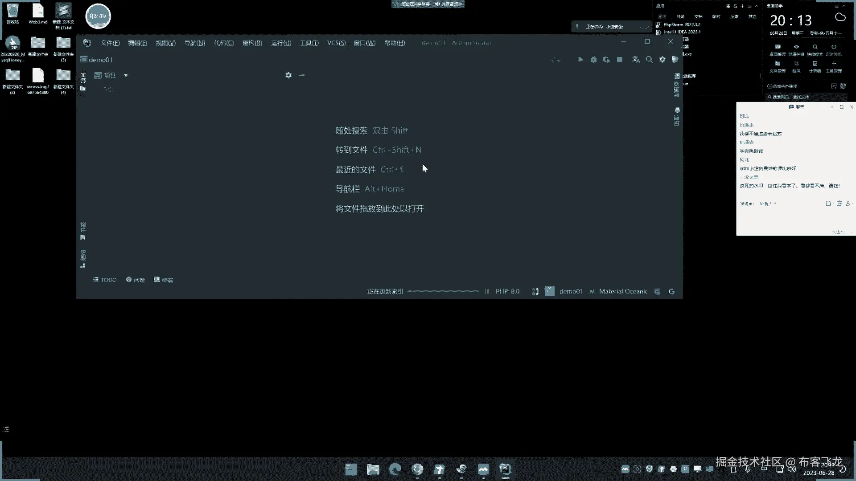This screenshot has height=481, width=856.
Task: Toggle the 数据库 side tool window
Action: click(x=677, y=85)
